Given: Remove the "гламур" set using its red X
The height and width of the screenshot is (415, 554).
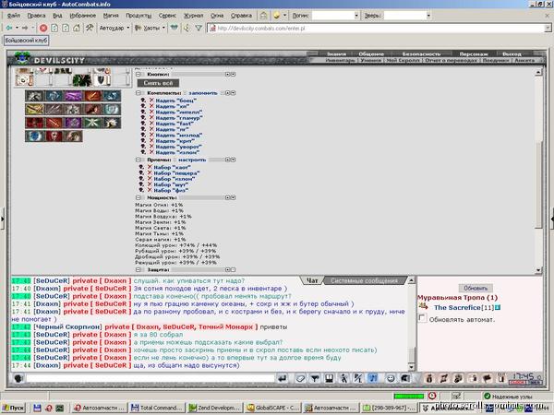Looking at the screenshot, I should [151, 118].
